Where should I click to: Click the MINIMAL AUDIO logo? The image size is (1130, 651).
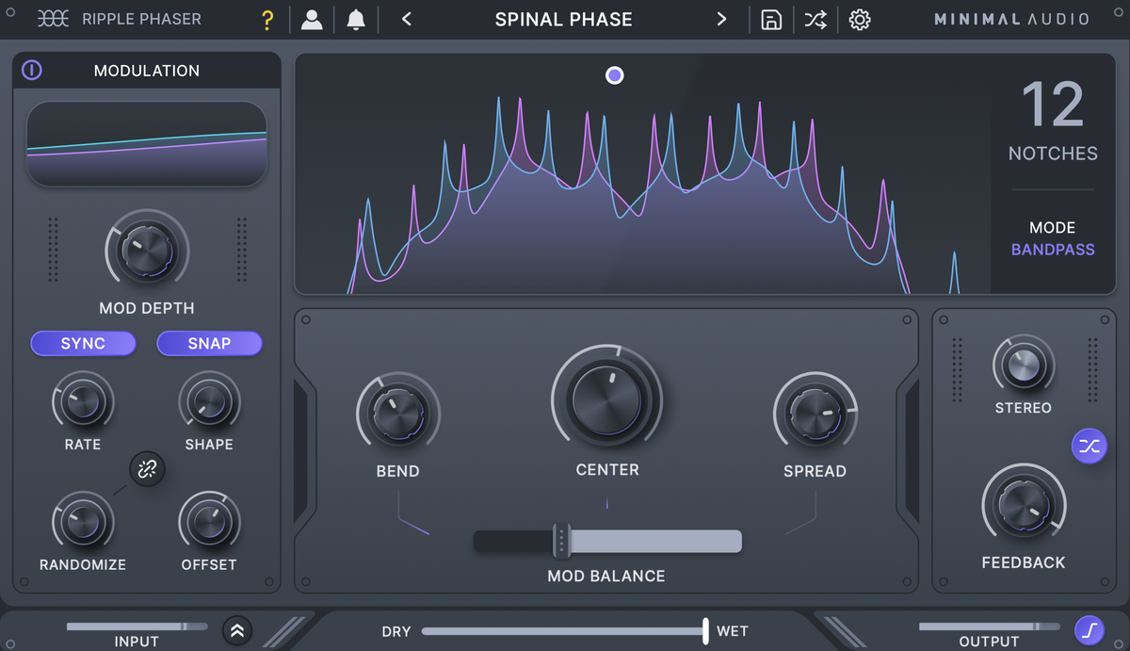pyautogui.click(x=1011, y=18)
